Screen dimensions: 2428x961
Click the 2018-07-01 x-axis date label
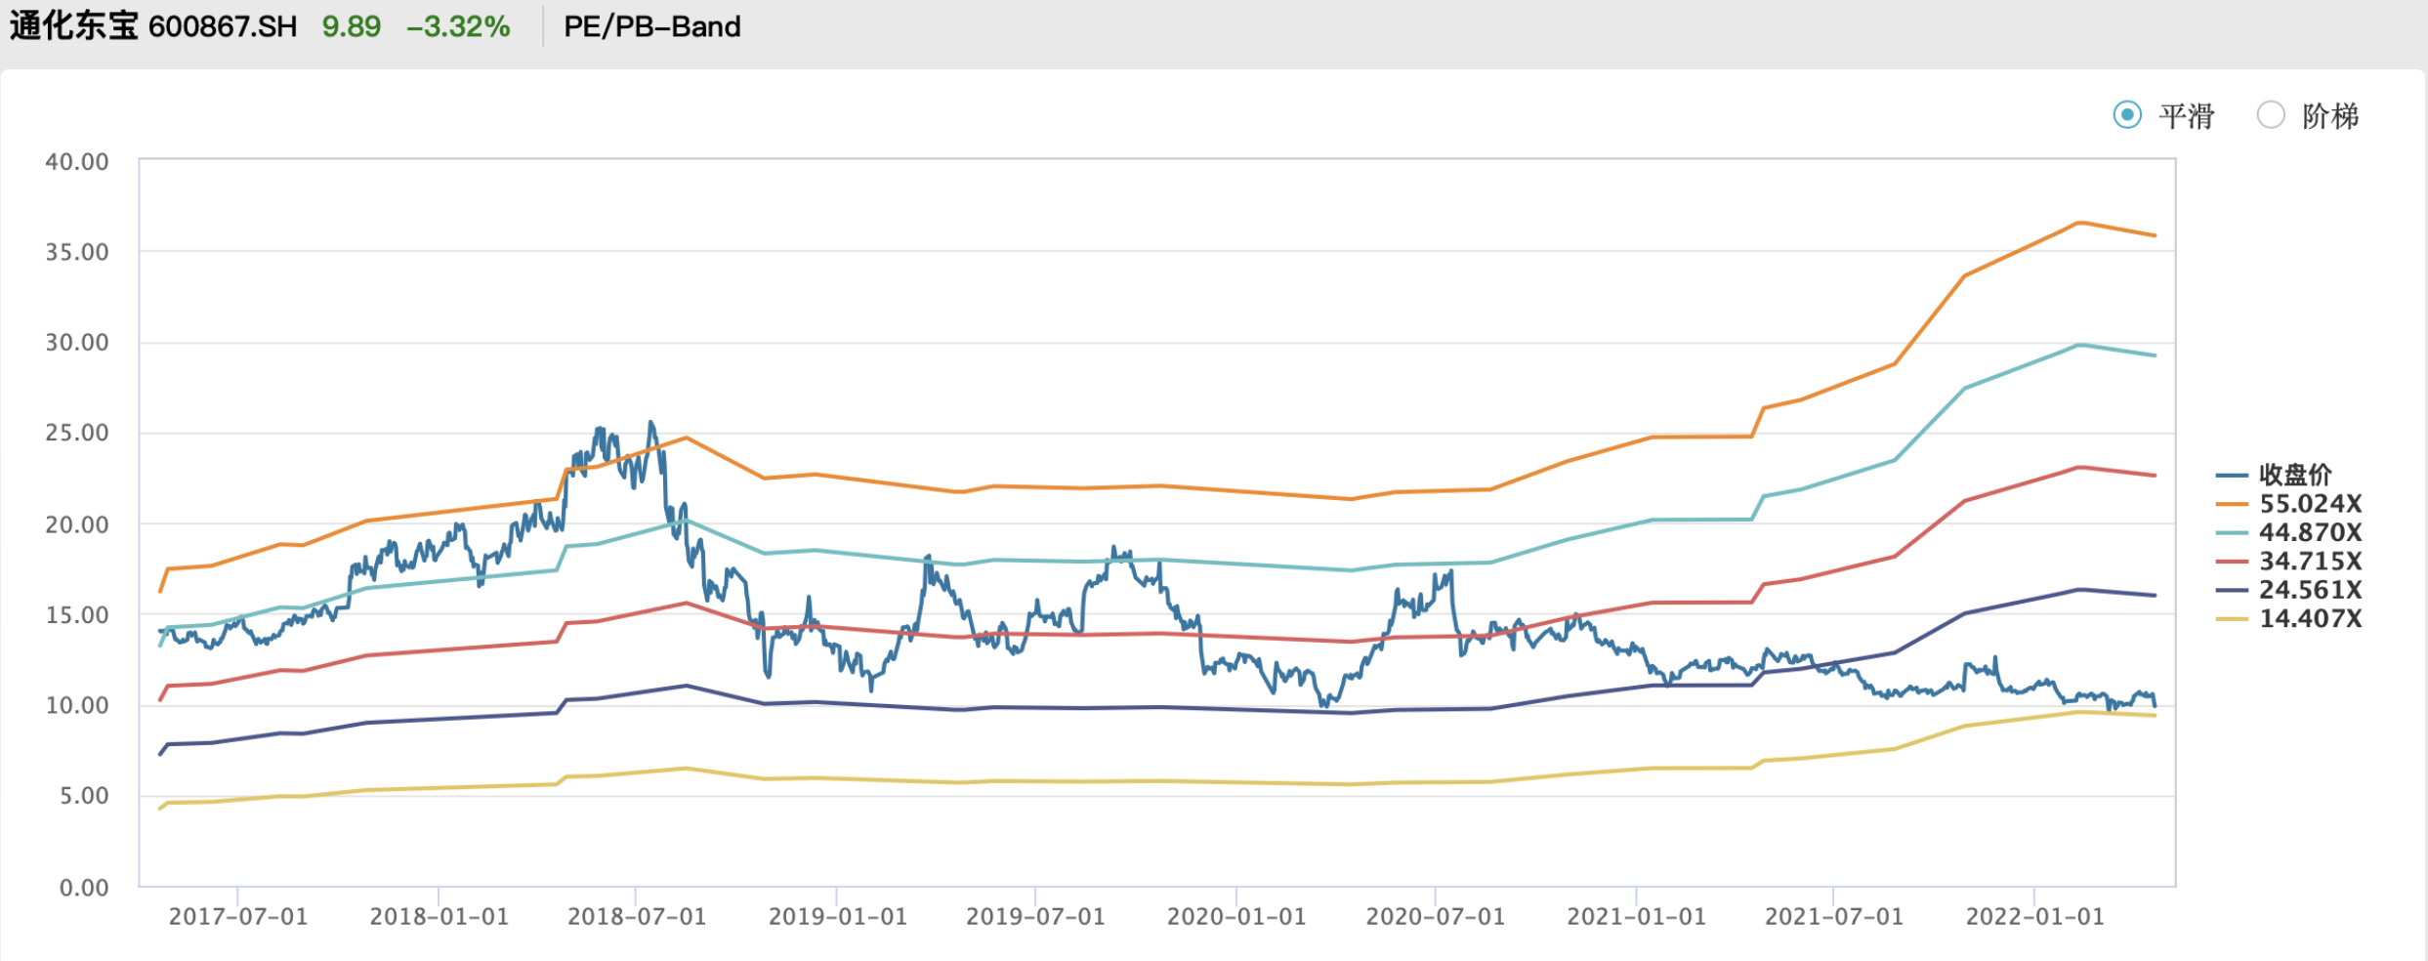(x=637, y=917)
